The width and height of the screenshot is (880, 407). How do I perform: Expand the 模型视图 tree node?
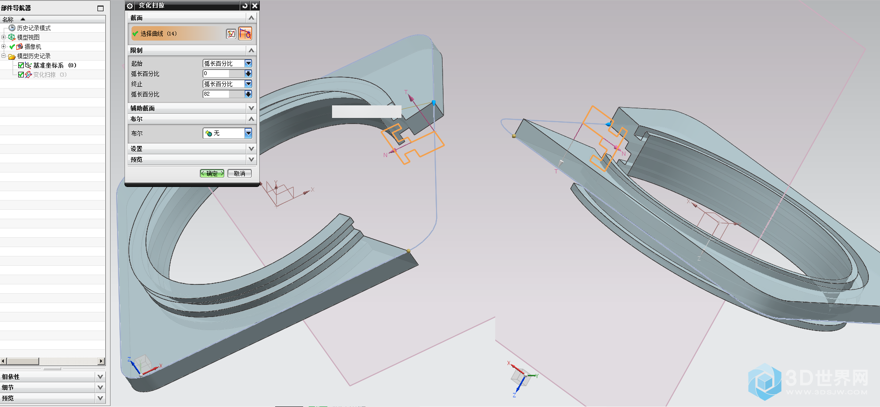point(4,37)
